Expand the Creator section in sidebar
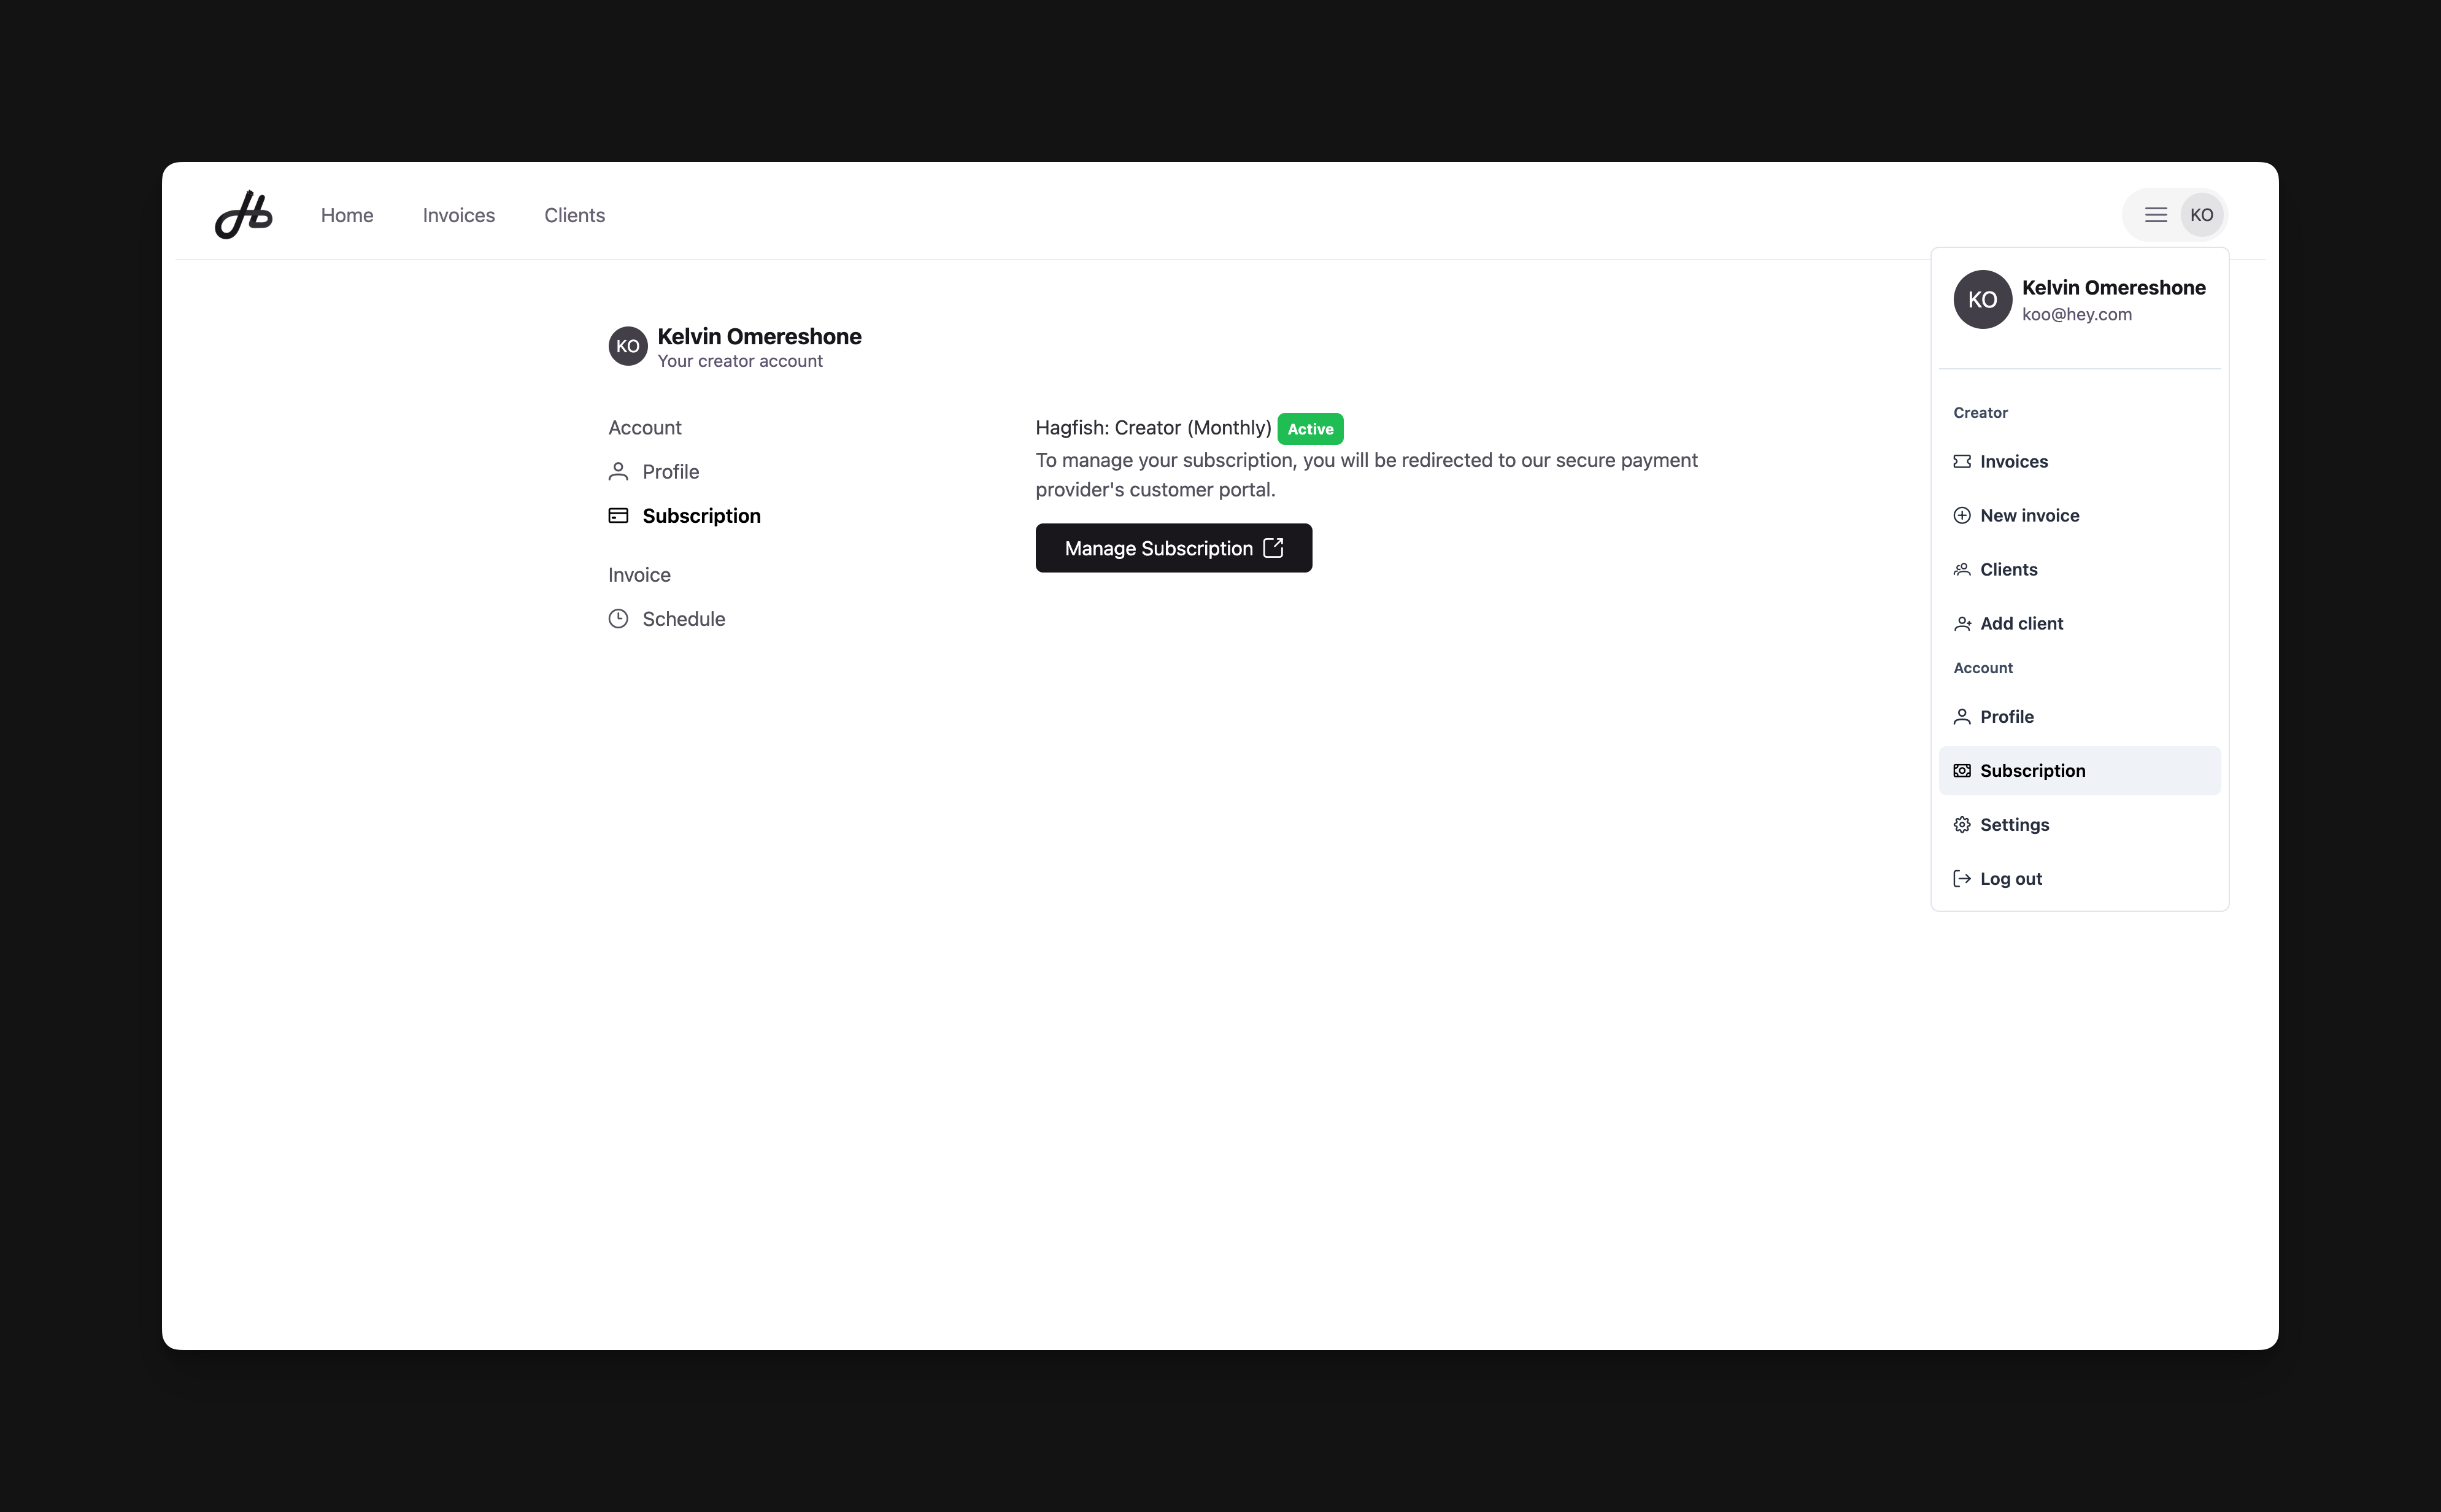 1981,412
